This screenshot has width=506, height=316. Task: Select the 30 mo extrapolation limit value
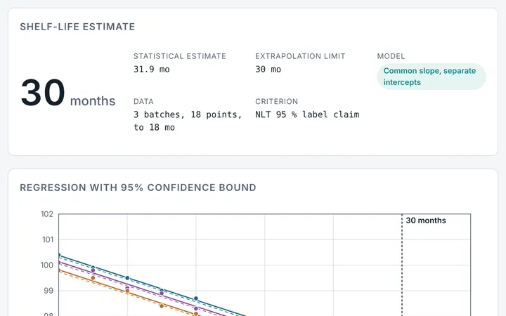click(x=268, y=70)
